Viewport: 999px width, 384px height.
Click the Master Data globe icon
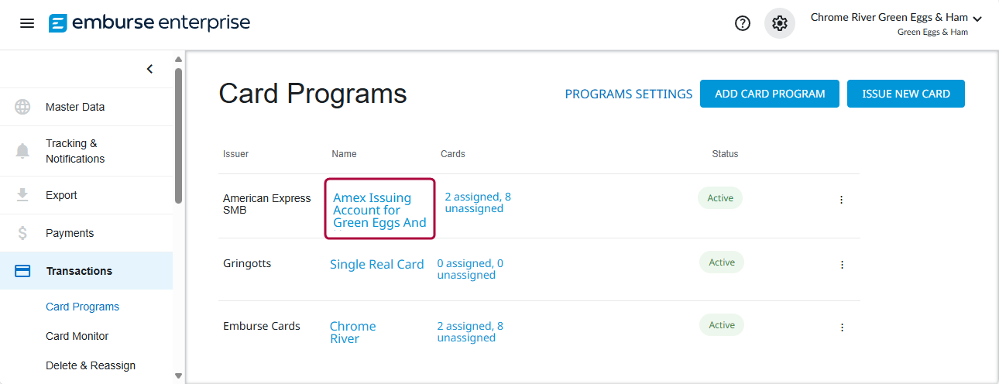coord(23,107)
